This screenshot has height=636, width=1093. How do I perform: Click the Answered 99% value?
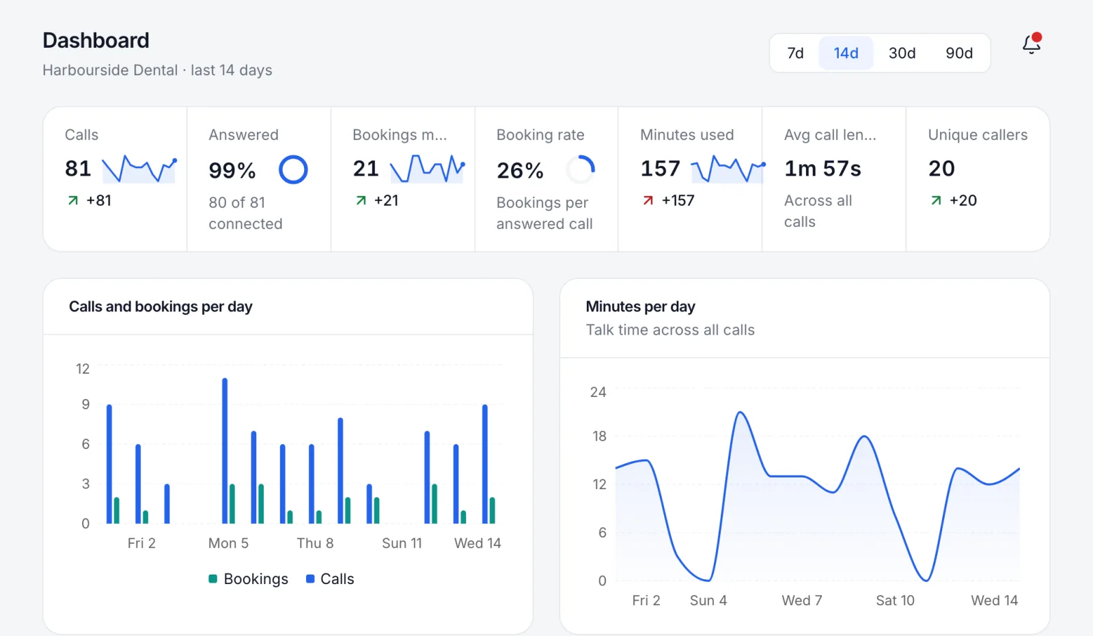click(x=232, y=170)
